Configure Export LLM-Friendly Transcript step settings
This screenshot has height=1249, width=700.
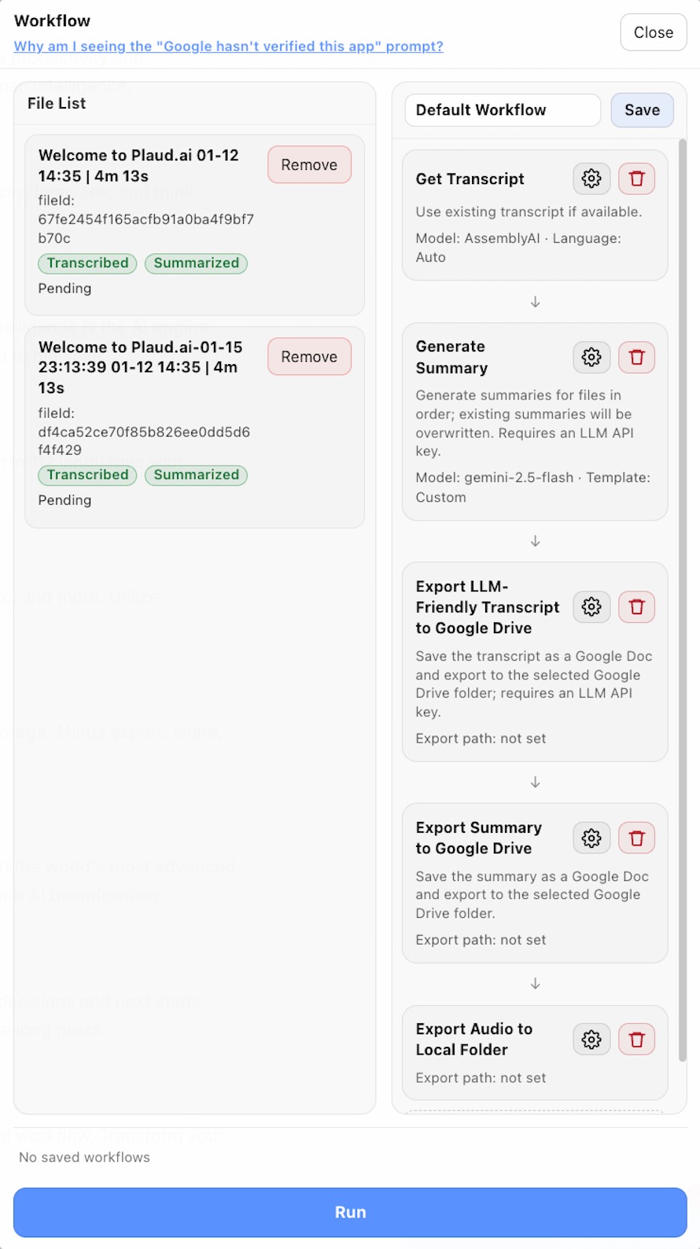point(591,607)
